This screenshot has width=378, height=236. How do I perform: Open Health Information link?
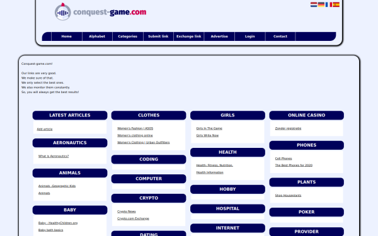(210, 172)
